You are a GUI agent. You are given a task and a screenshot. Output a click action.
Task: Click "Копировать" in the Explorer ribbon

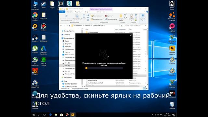(77, 17)
